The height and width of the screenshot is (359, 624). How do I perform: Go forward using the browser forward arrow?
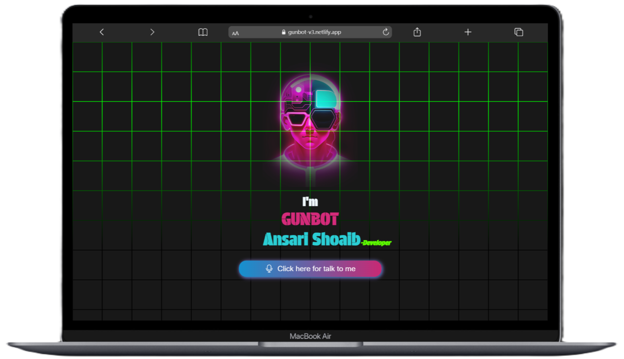[152, 32]
